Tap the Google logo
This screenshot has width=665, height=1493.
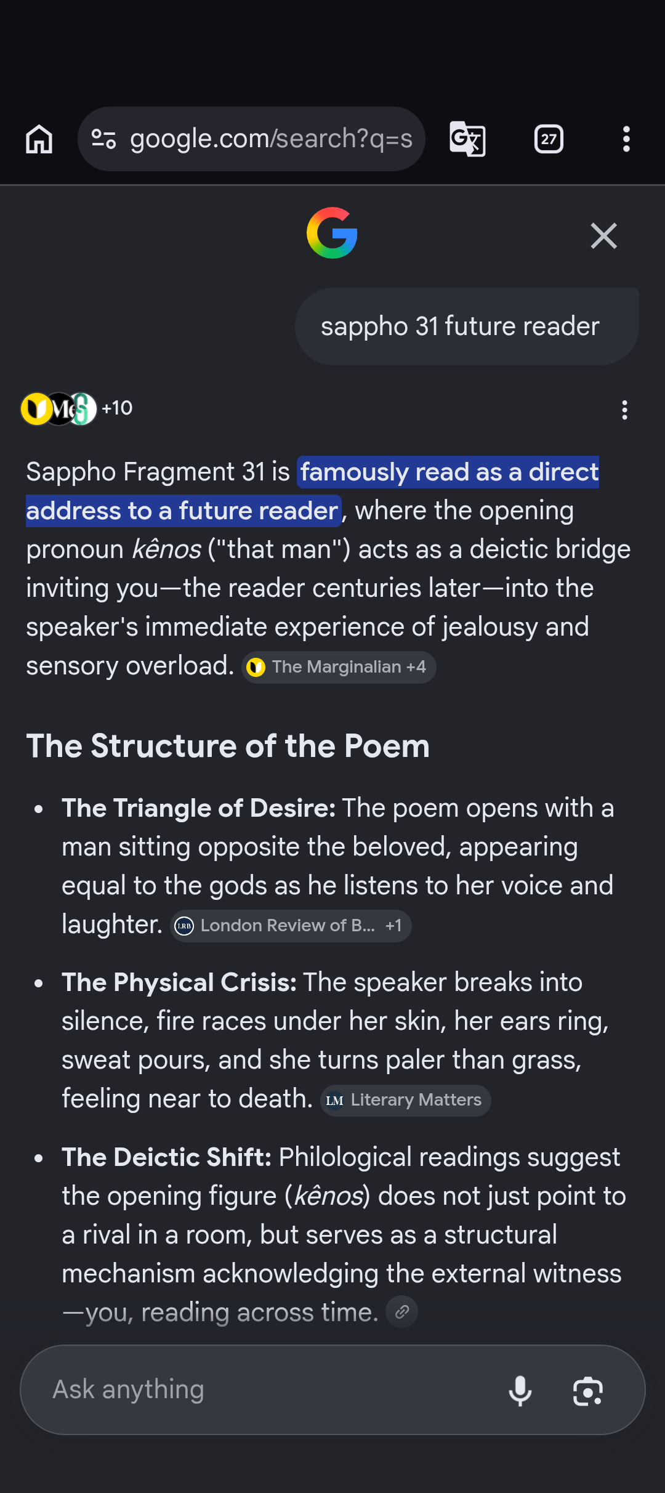point(332,233)
